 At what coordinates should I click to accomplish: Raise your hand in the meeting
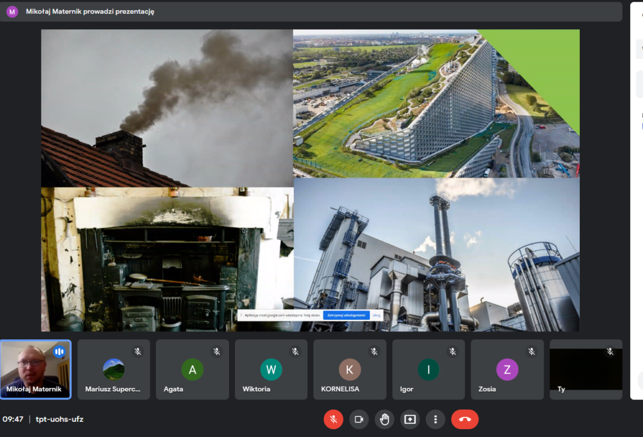[384, 419]
